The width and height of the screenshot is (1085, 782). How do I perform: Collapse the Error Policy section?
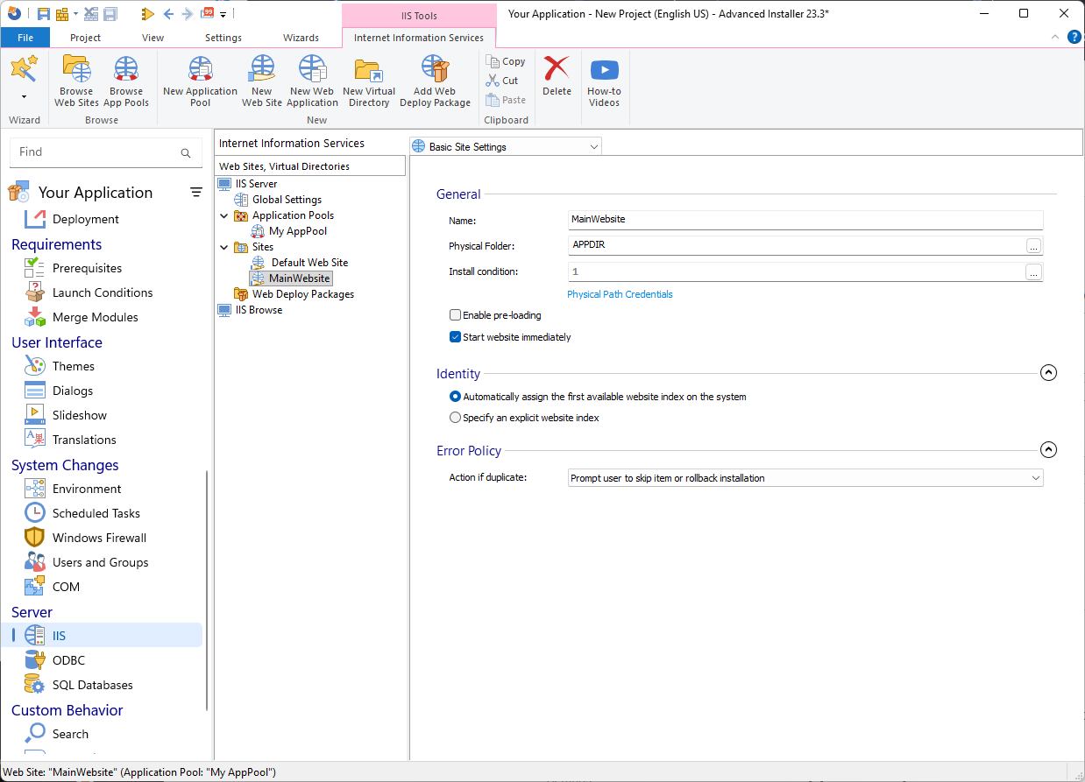pos(1048,450)
